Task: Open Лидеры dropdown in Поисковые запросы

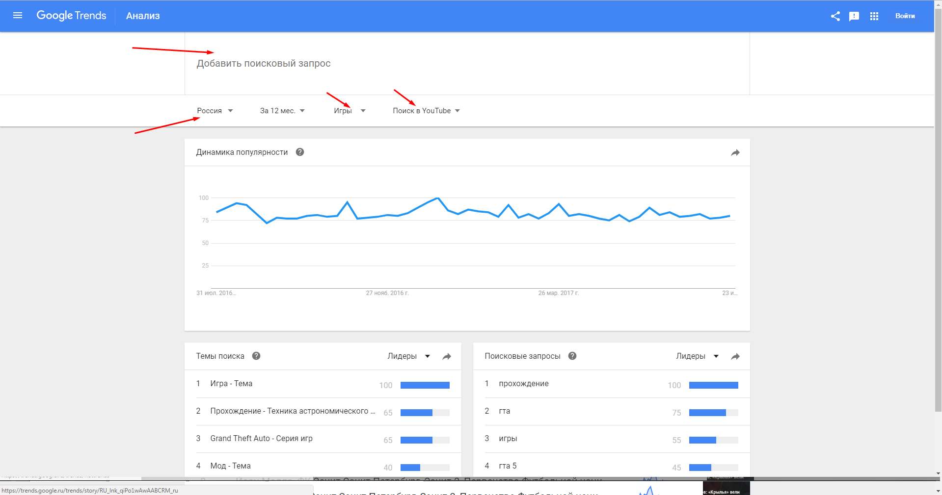Action: tap(697, 356)
